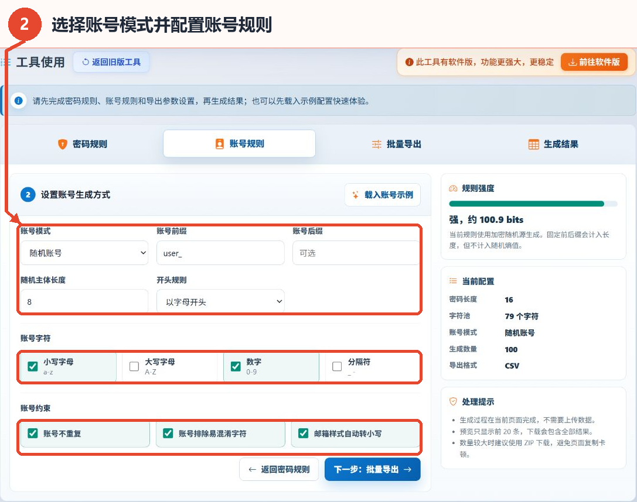Click the right arrow icon in 下一步：批量导出
This screenshot has height=502, width=637.
(407, 469)
